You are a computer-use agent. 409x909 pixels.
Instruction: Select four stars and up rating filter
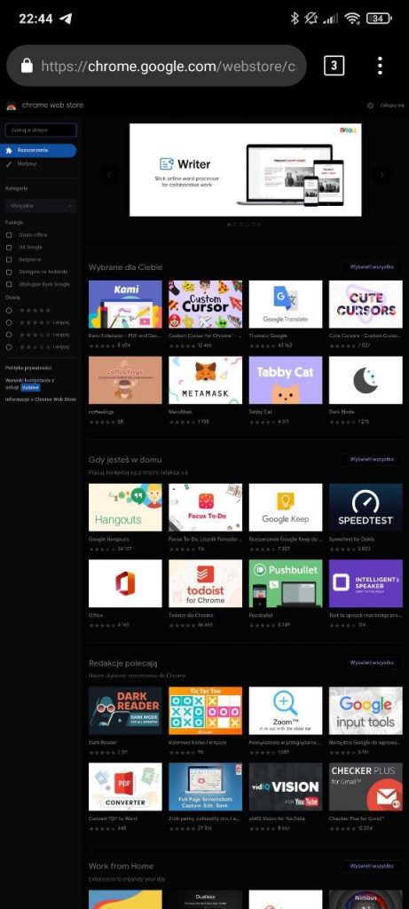(x=9, y=322)
